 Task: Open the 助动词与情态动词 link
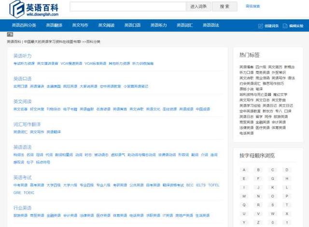pyautogui.click(x=141, y=155)
